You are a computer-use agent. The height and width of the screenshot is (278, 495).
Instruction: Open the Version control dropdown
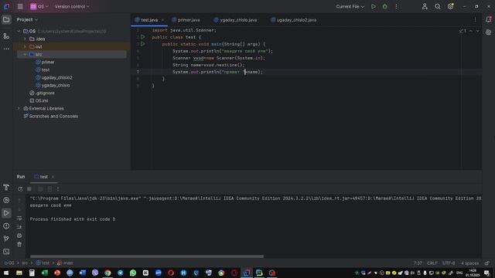[x=72, y=6]
